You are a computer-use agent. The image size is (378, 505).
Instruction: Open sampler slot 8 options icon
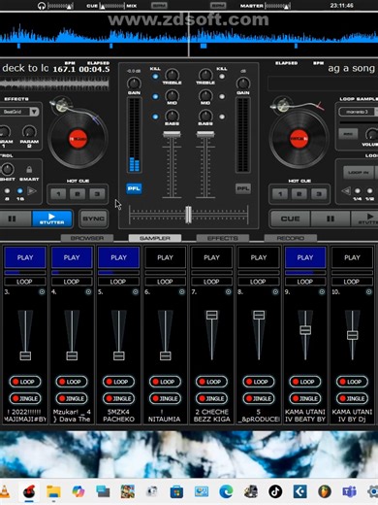(275, 292)
